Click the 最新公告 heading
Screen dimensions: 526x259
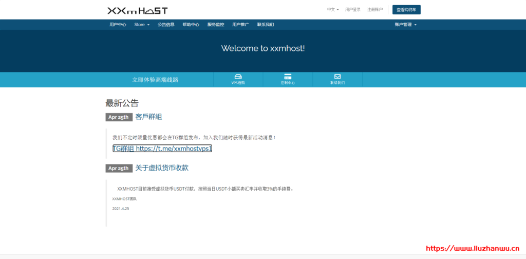click(122, 103)
